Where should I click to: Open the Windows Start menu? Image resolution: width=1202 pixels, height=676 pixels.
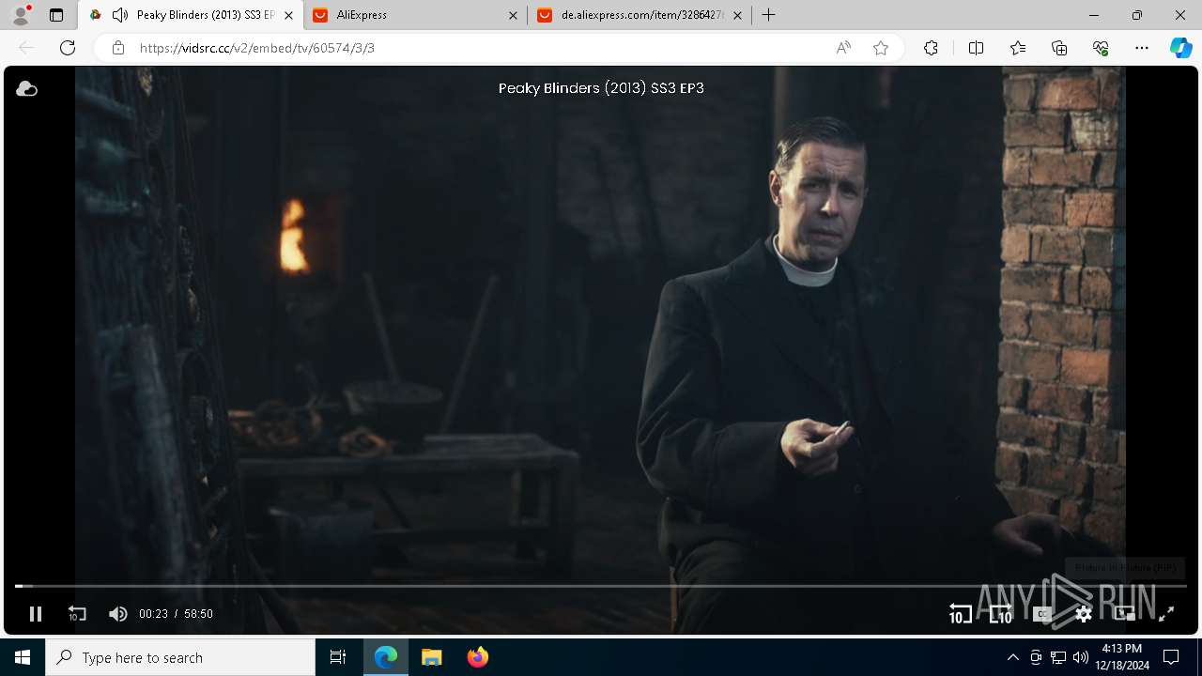tap(23, 657)
